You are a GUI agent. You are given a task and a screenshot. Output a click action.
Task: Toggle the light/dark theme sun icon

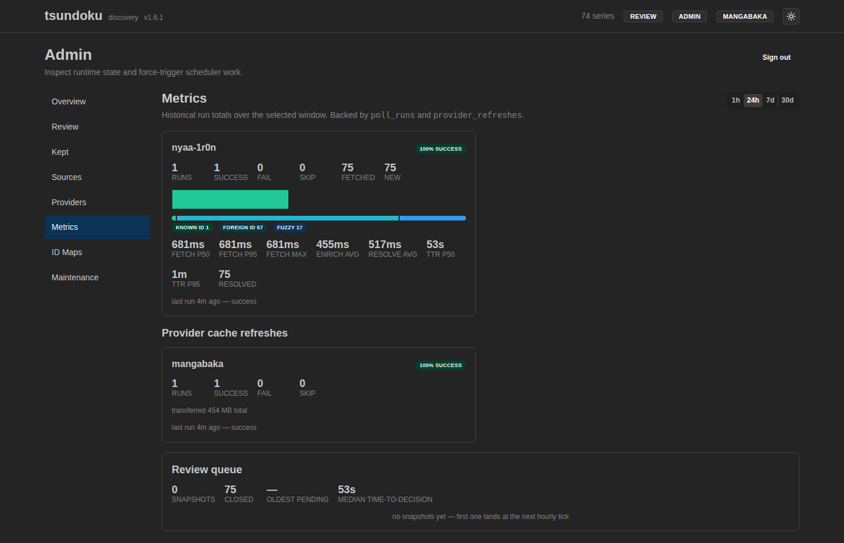tap(791, 16)
